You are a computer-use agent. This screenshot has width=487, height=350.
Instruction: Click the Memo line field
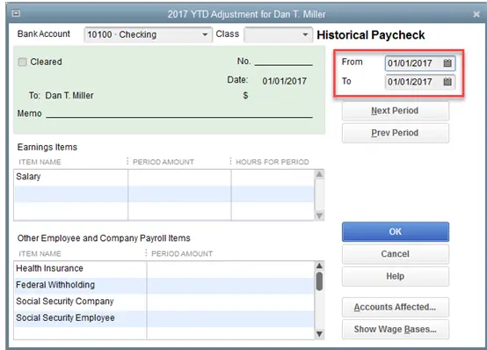179,113
